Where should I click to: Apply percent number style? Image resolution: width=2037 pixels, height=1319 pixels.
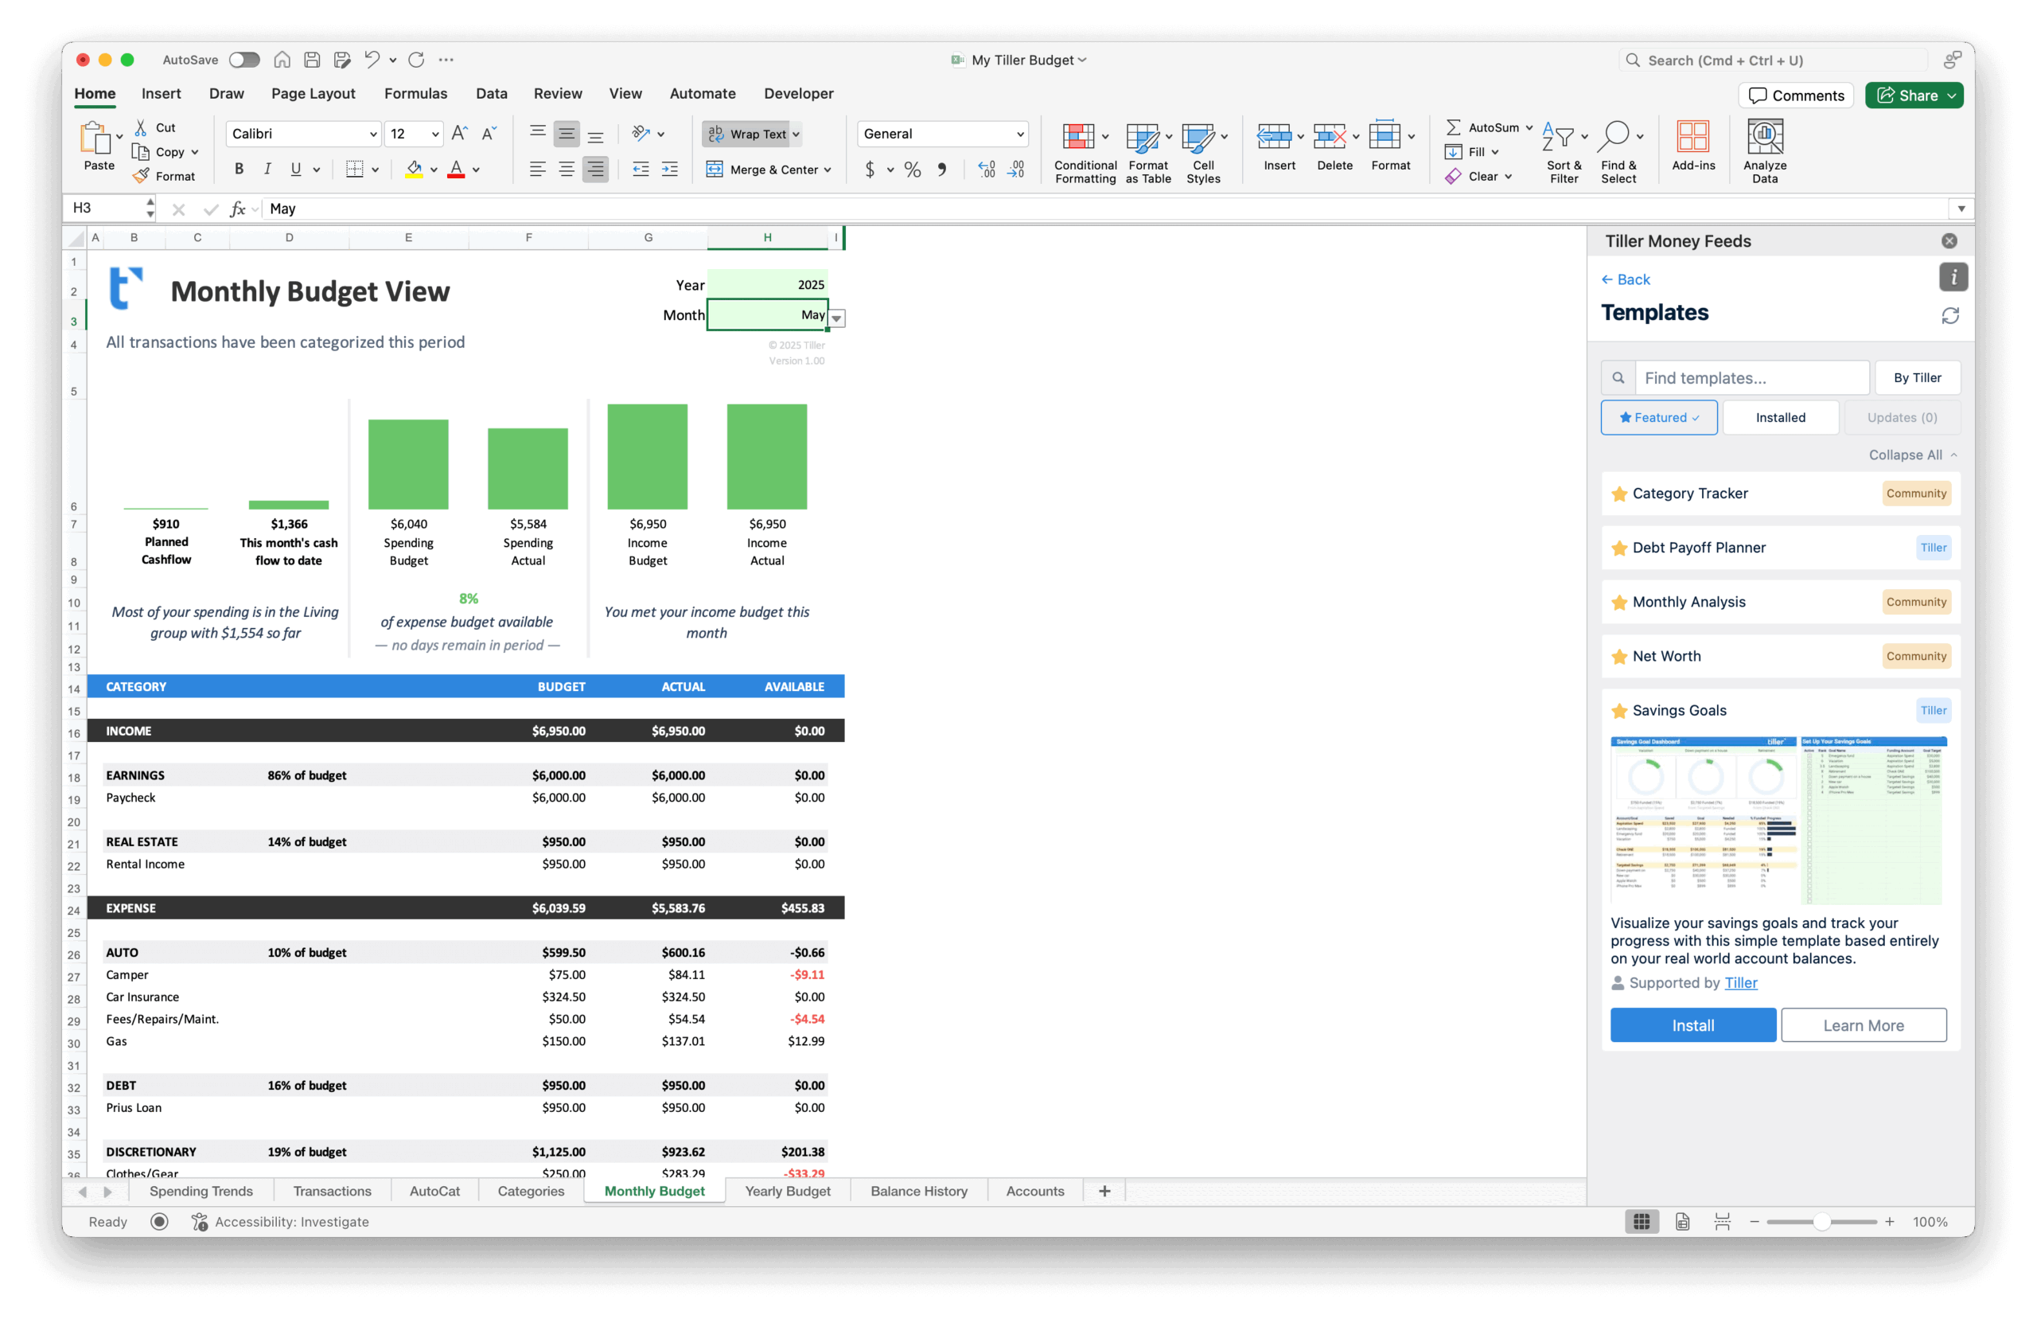point(912,170)
